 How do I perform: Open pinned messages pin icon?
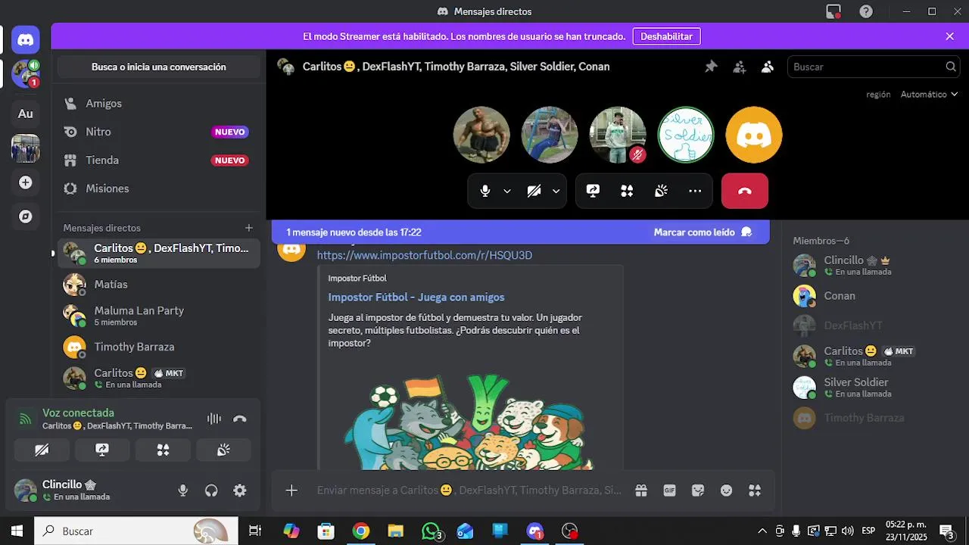[x=711, y=67]
